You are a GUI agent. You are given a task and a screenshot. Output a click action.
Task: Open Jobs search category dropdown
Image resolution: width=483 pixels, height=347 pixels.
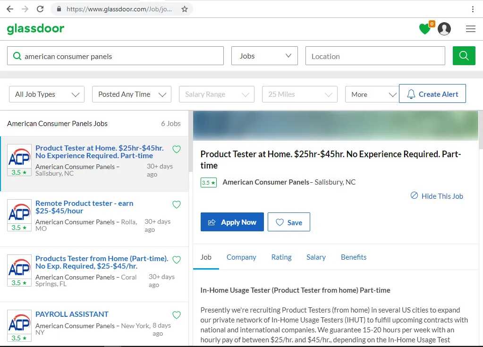(264, 56)
